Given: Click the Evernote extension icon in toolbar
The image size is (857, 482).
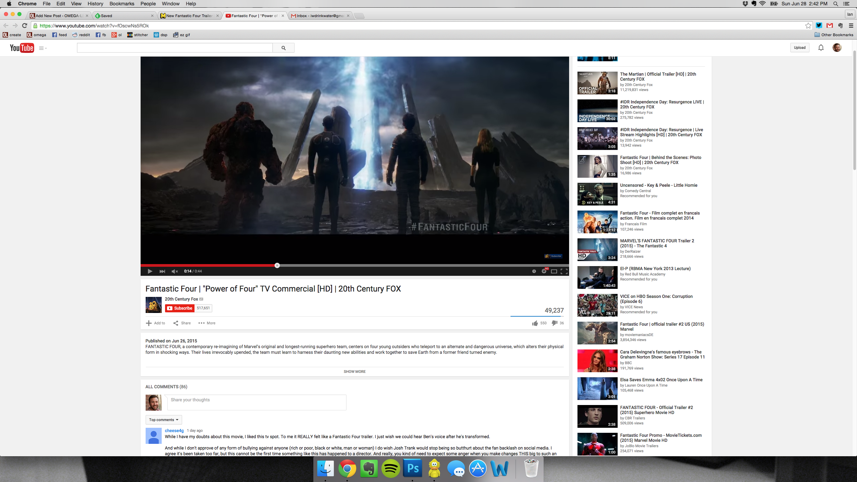Looking at the screenshot, I should [840, 25].
